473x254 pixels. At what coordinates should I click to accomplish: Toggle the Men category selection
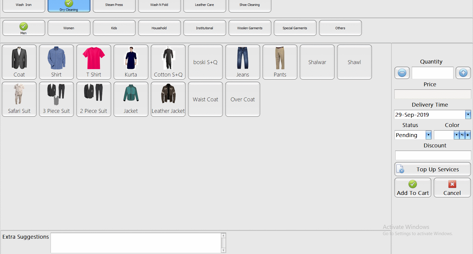click(x=24, y=28)
